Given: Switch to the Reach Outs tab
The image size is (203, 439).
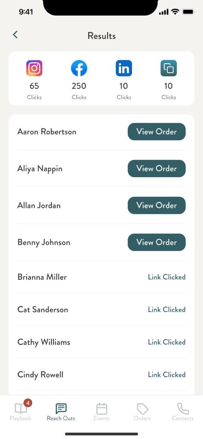Looking at the screenshot, I should coord(61,412).
